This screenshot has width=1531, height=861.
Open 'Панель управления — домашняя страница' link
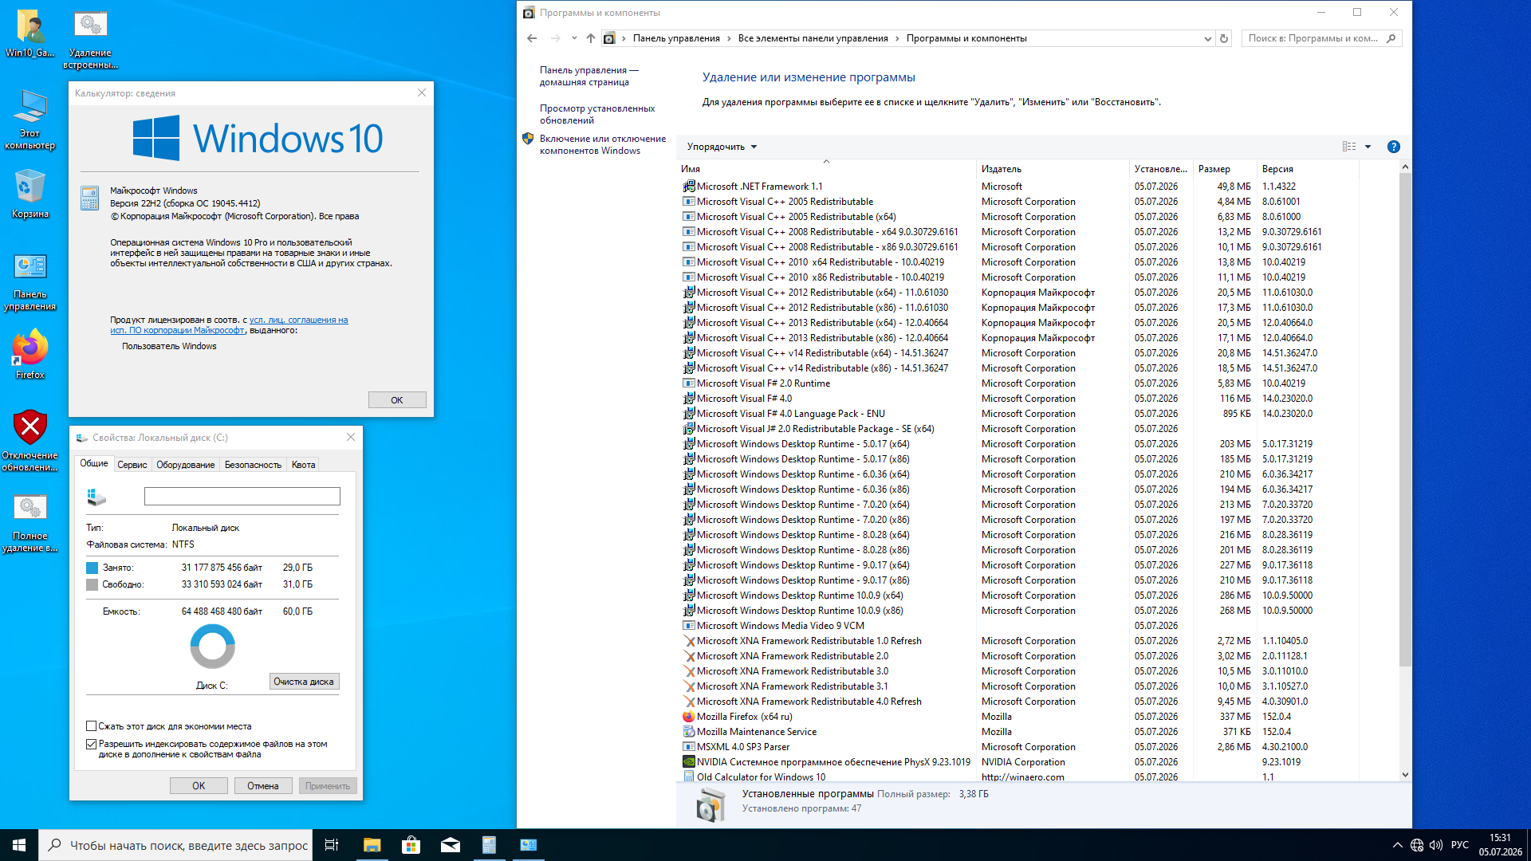click(589, 76)
